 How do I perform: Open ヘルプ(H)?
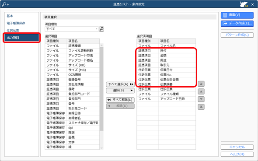click(237, 154)
